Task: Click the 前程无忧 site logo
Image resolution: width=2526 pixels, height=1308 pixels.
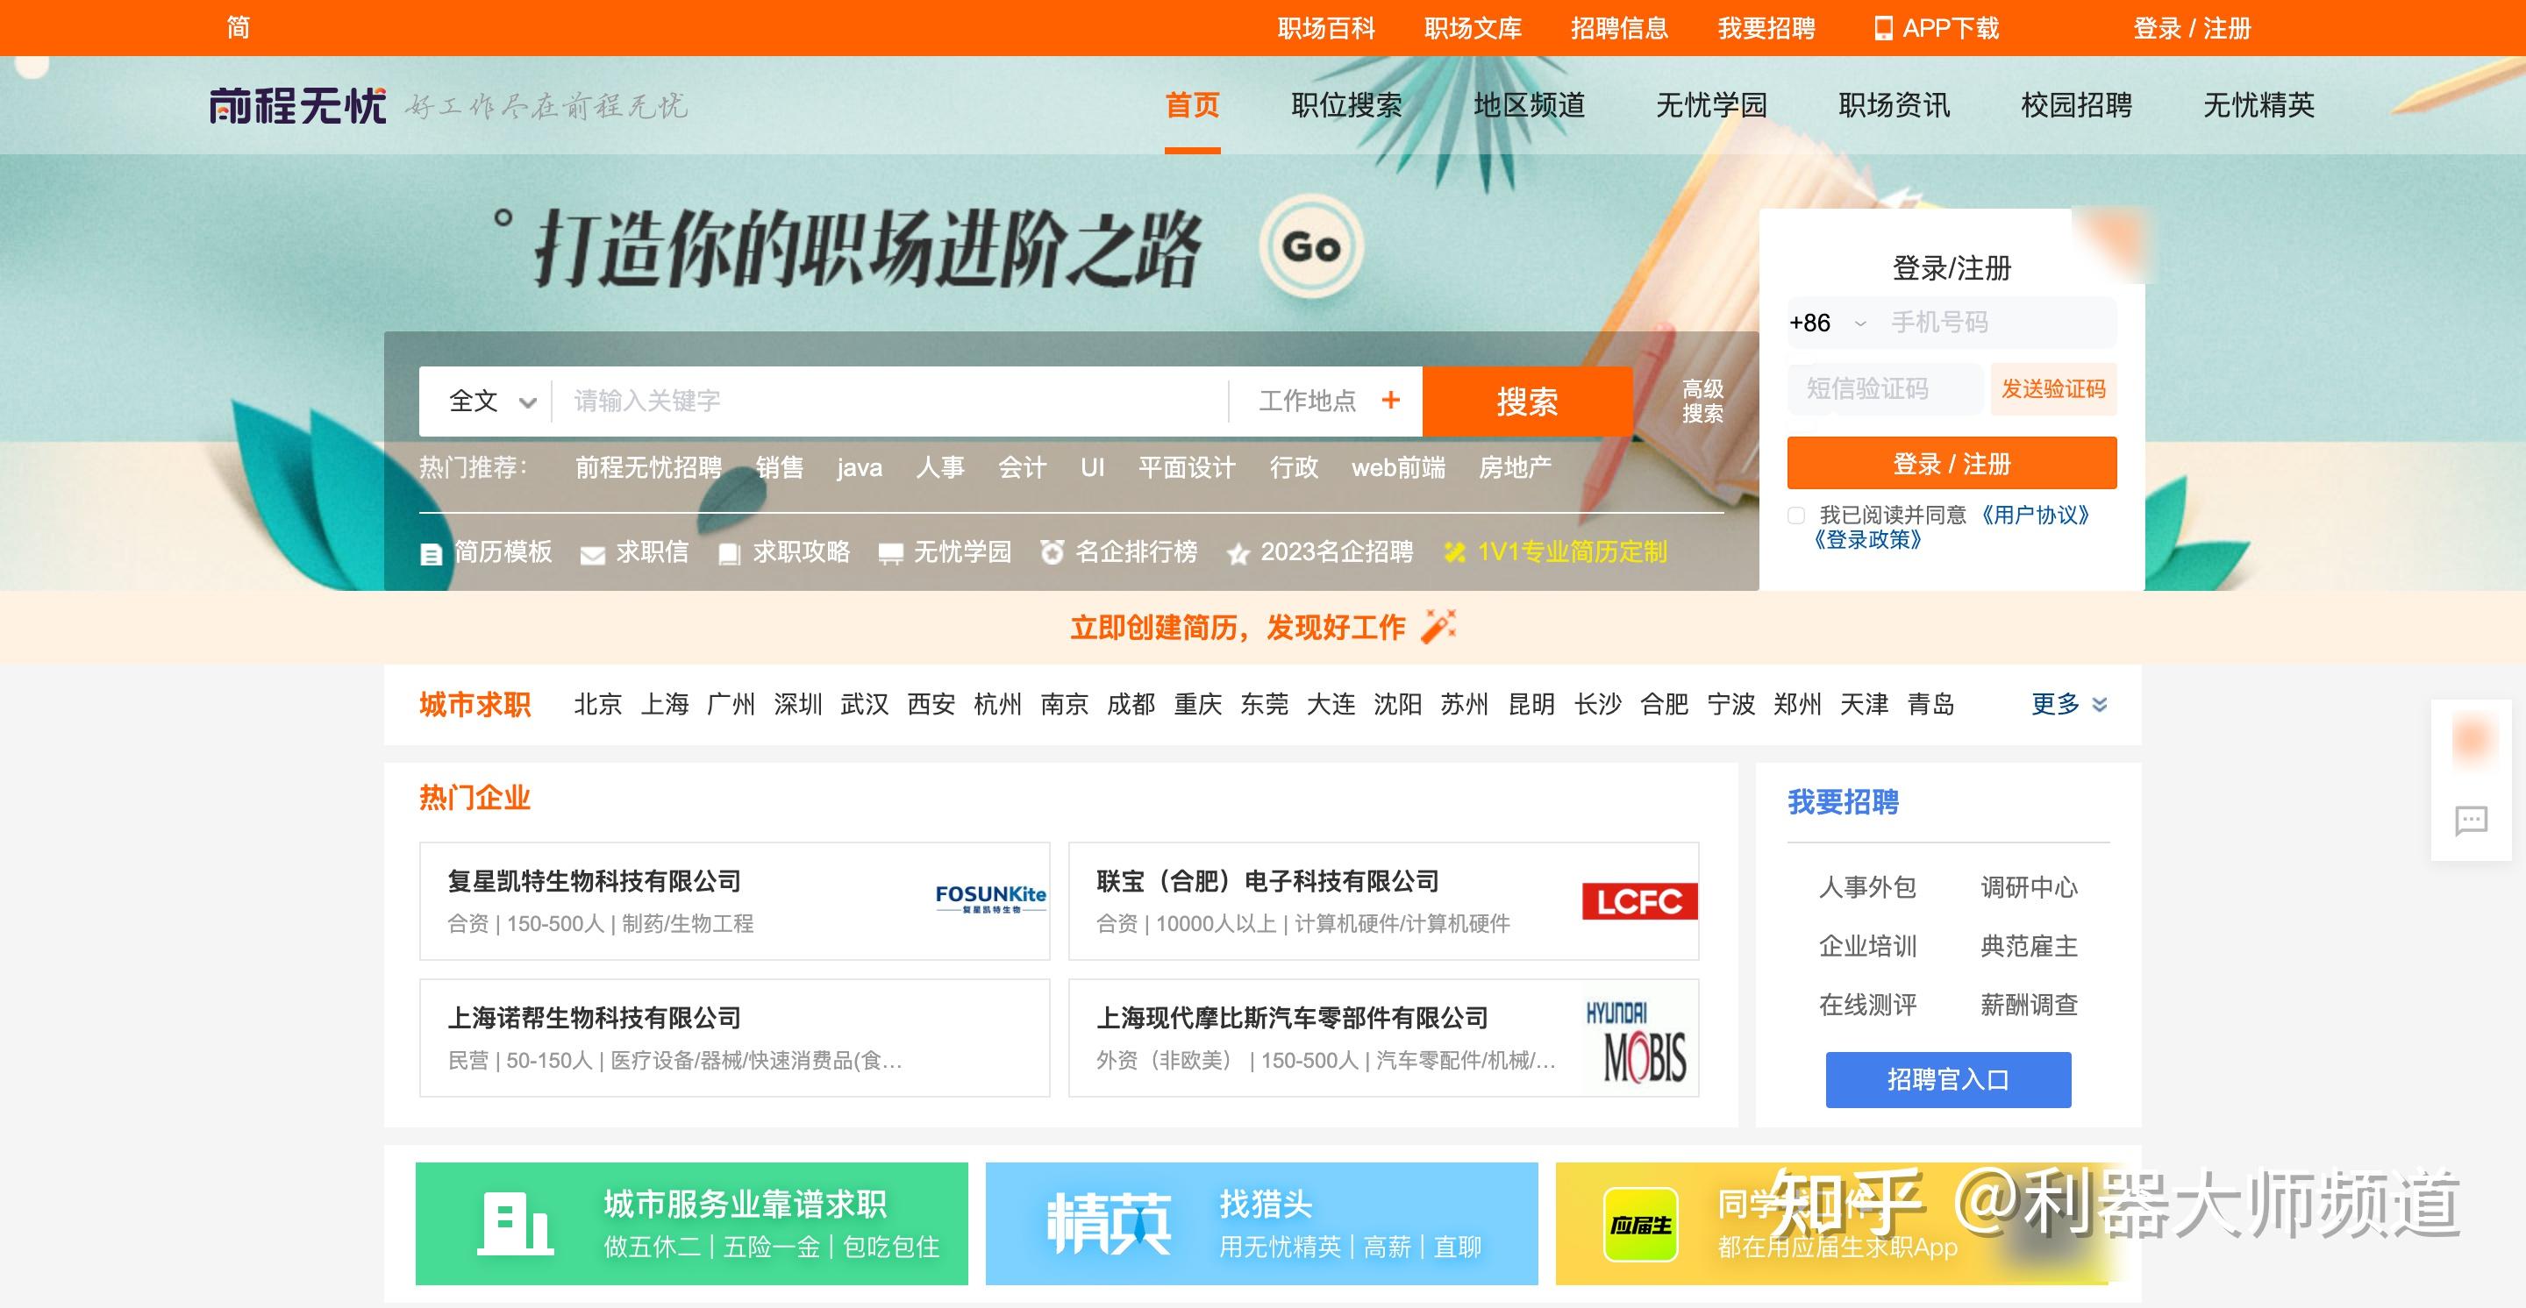Action: [x=298, y=106]
